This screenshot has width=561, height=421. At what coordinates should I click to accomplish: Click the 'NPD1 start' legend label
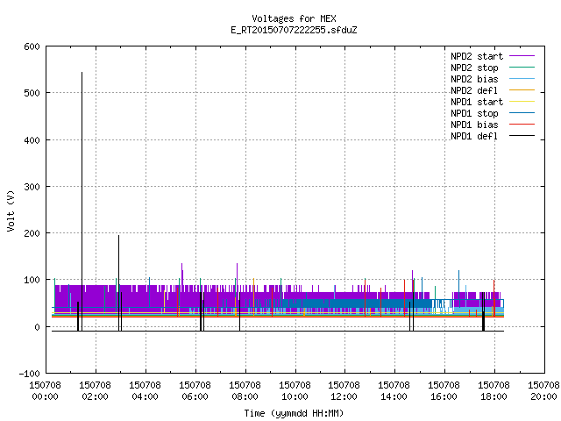click(x=477, y=102)
